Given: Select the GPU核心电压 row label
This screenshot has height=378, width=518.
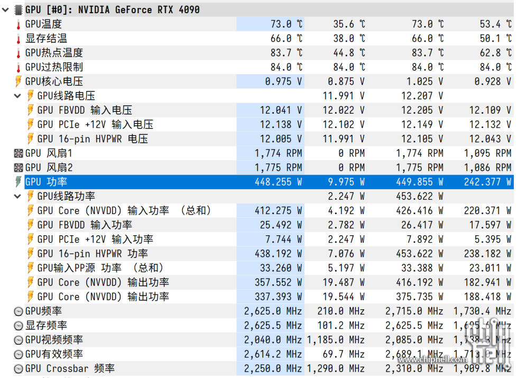Looking at the screenshot, I should click(54, 81).
